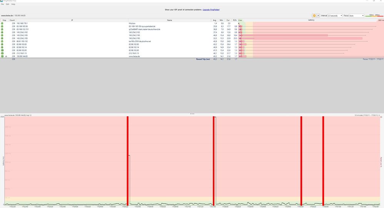384x208 pixels.
Task: Click the be100.c350.f.de.plusline.net host name
Action: pyautogui.click(x=140, y=41)
